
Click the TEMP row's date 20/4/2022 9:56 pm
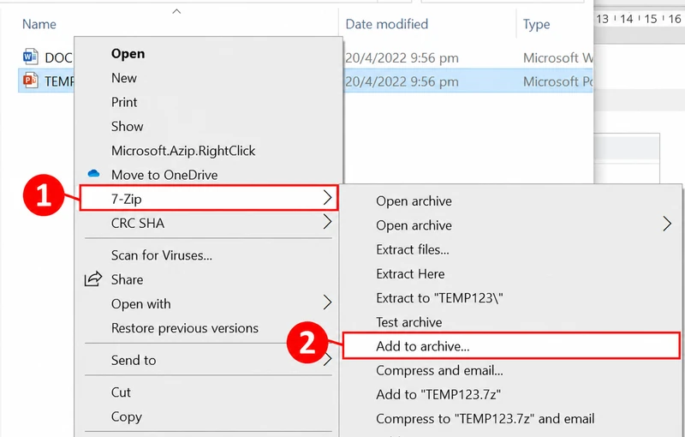click(x=402, y=81)
